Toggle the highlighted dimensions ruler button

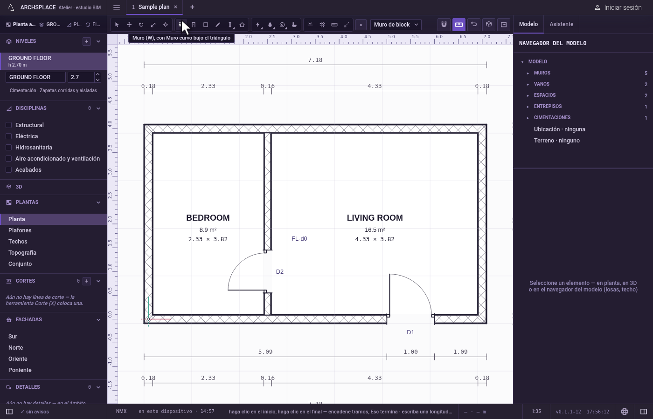(x=458, y=24)
